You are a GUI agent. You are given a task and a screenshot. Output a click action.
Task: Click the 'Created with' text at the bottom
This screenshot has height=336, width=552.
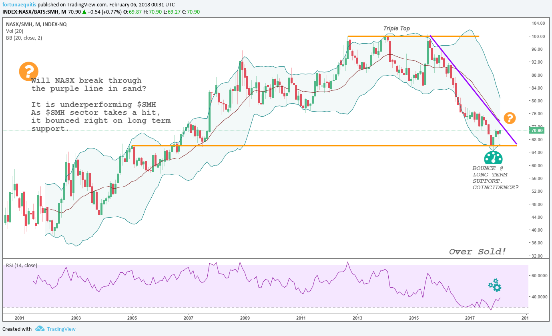pos(17,329)
